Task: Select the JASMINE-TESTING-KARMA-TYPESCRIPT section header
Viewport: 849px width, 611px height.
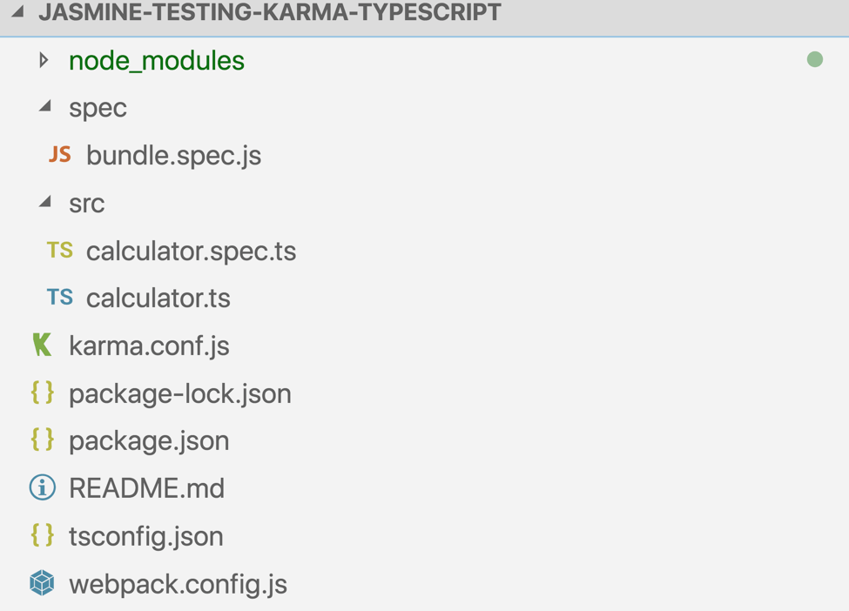Action: click(x=425, y=18)
